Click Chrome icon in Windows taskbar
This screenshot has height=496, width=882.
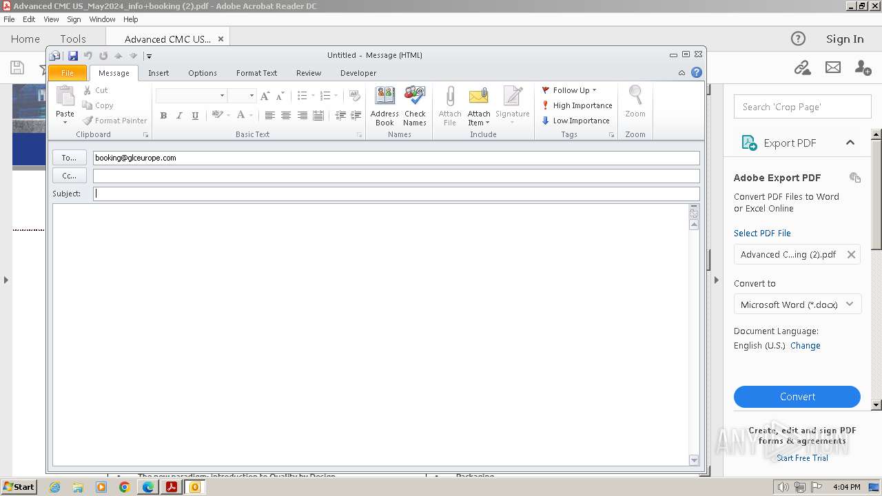(x=124, y=487)
